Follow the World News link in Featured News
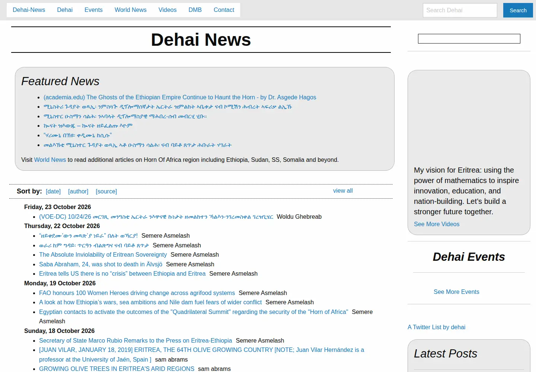The width and height of the screenshot is (536, 372). (50, 160)
